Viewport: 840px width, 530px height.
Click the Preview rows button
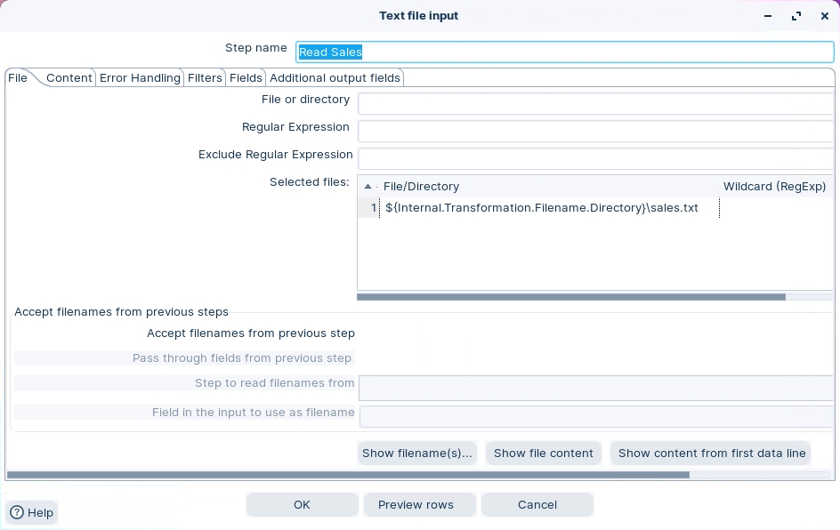pos(416,504)
